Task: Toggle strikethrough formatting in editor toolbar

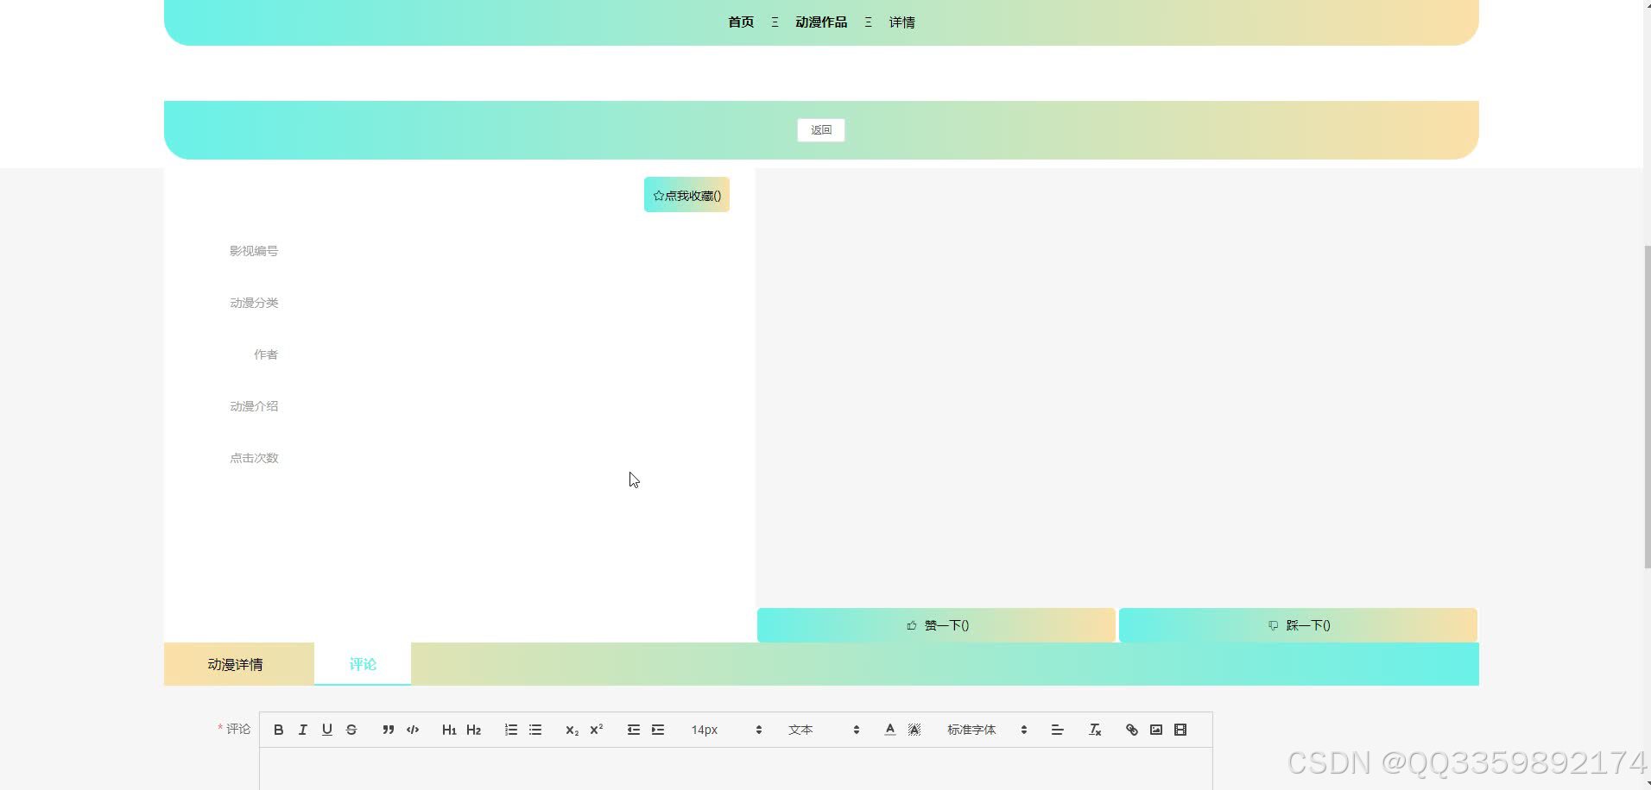Action: [351, 730]
